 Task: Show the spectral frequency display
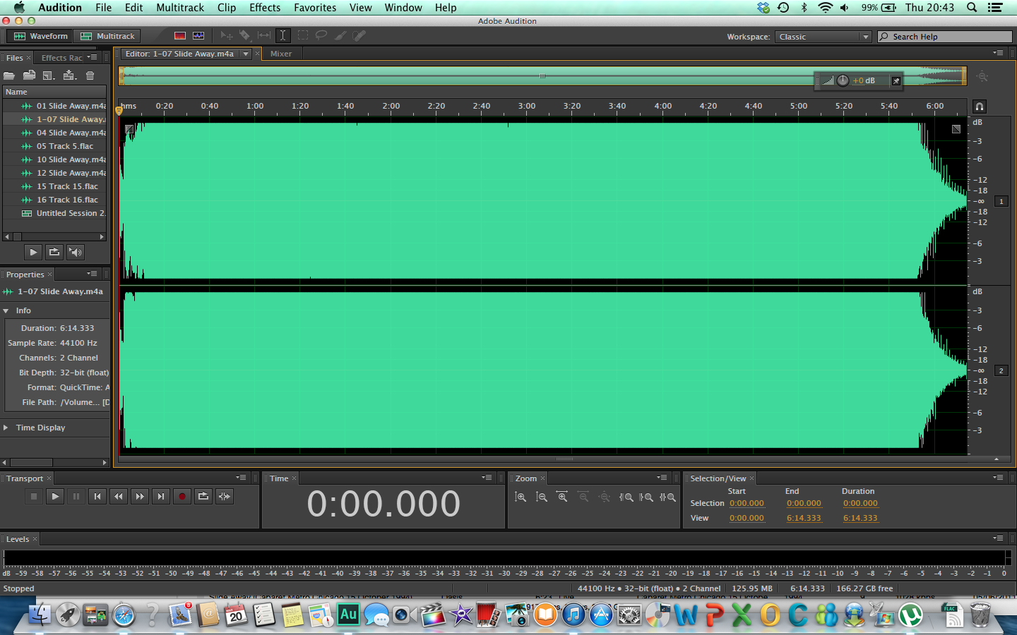(x=180, y=35)
